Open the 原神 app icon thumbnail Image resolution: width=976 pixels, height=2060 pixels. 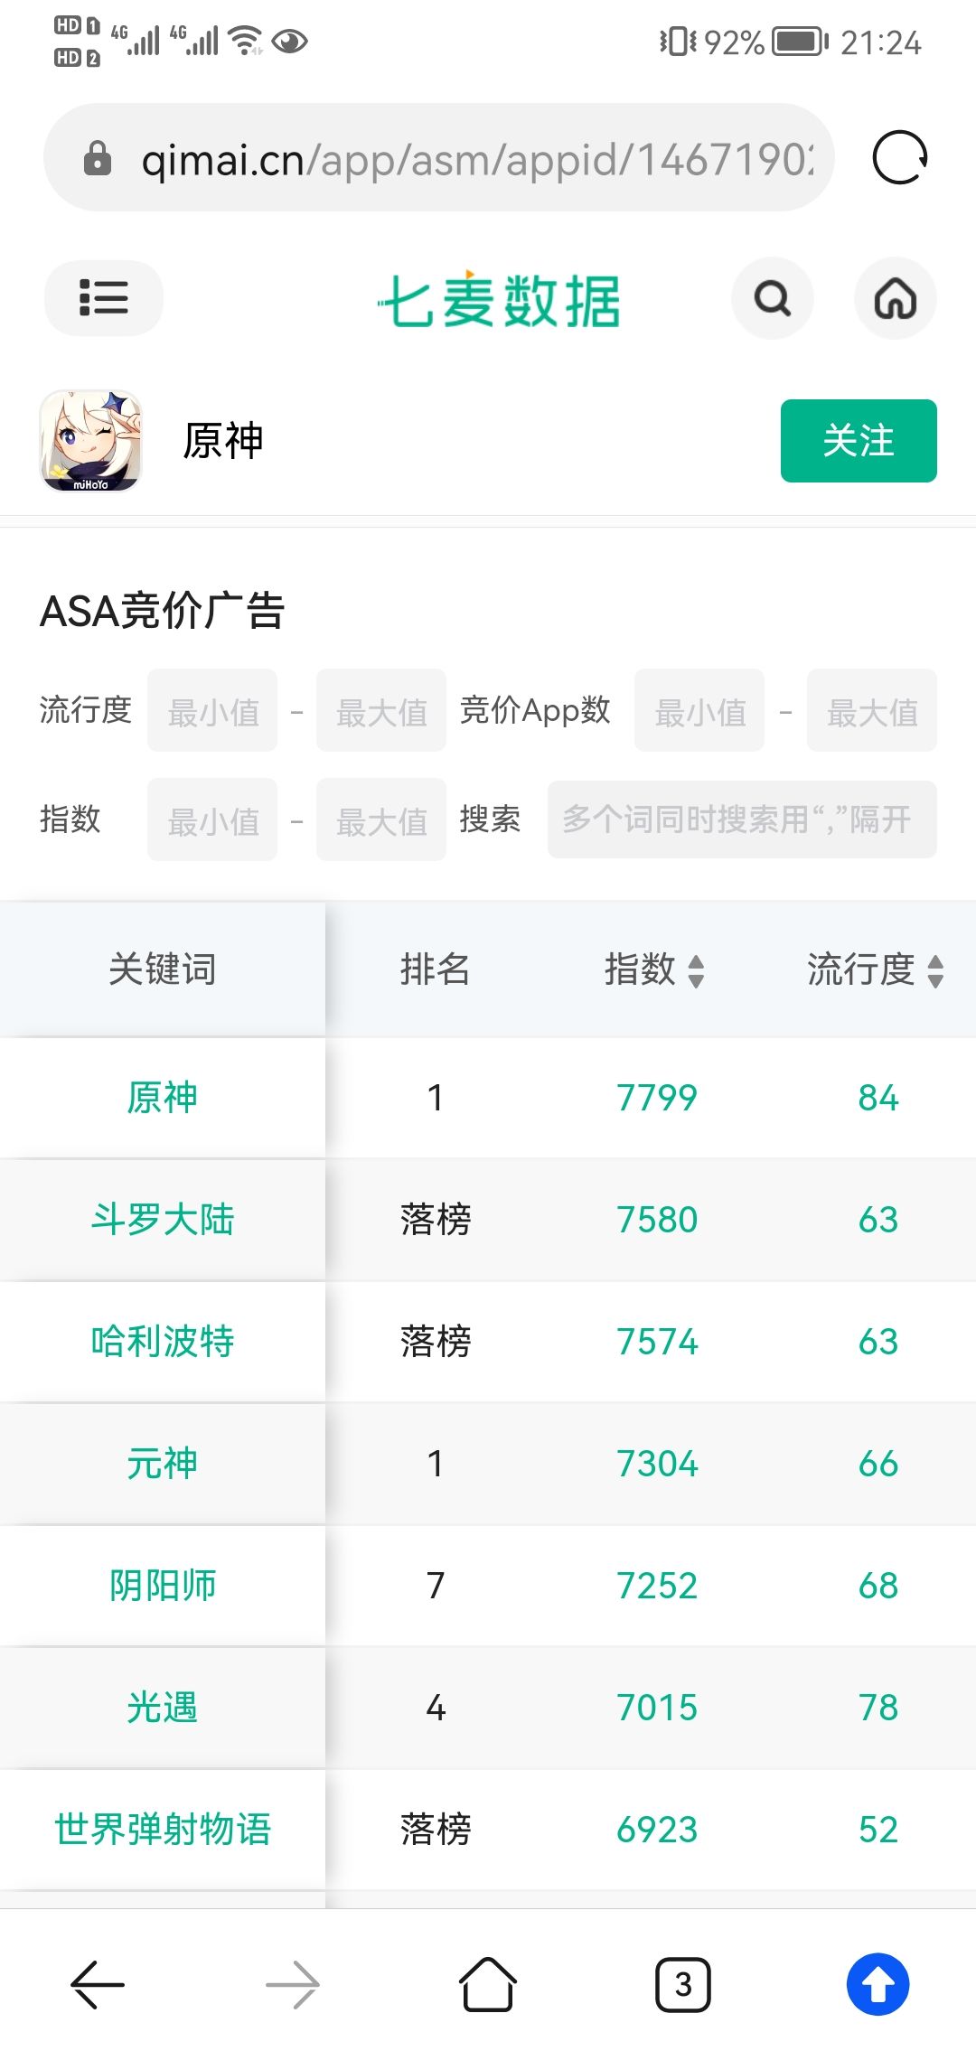pyautogui.click(x=90, y=441)
